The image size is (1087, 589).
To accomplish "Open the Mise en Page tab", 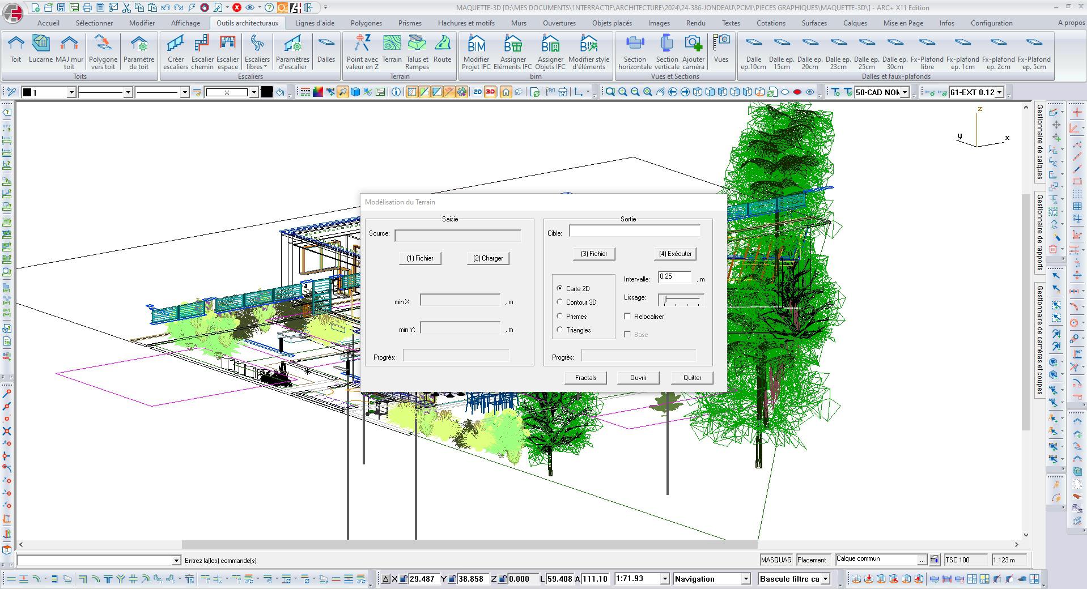I will [x=903, y=23].
